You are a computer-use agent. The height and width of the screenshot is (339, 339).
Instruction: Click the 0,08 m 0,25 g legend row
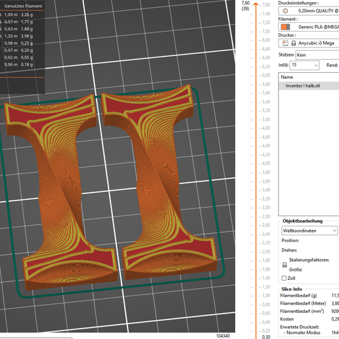tap(18, 43)
